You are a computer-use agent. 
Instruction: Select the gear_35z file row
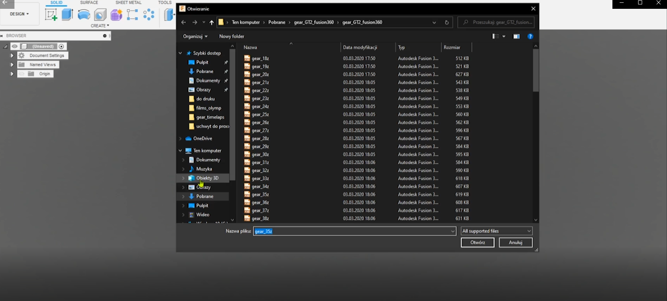coord(356,194)
